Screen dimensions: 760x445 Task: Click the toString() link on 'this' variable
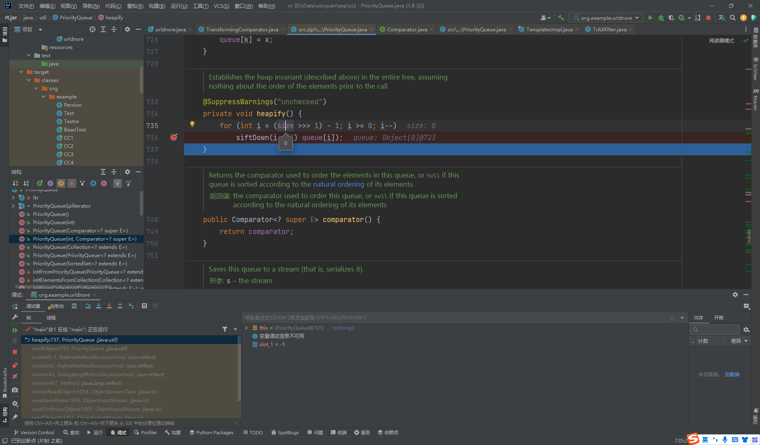[344, 328]
